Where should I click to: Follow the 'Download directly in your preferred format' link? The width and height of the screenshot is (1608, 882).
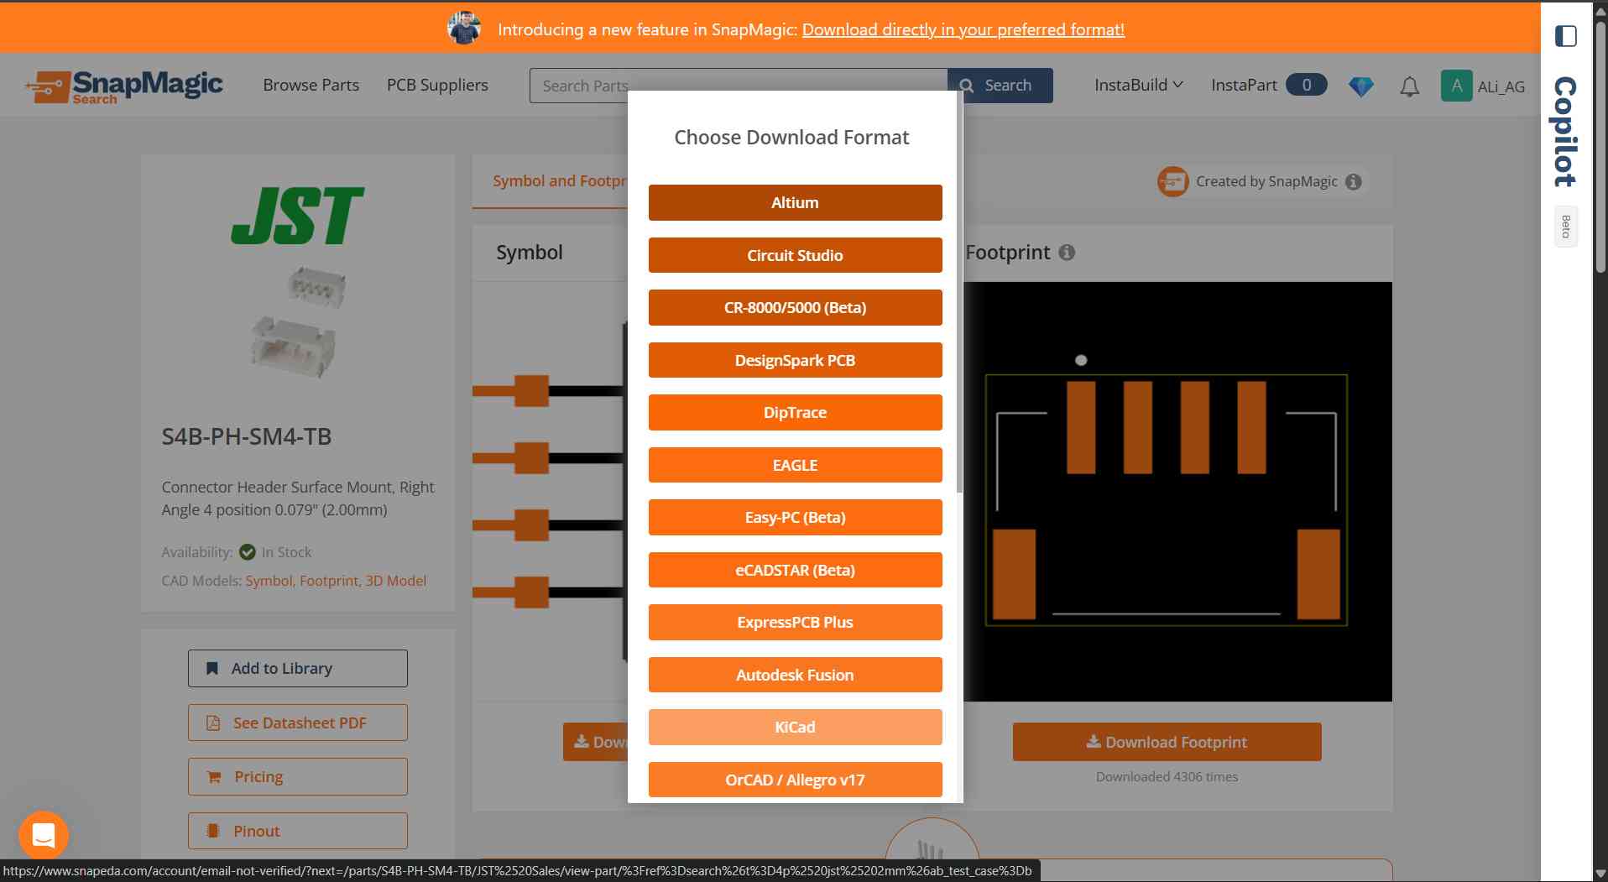point(963,29)
